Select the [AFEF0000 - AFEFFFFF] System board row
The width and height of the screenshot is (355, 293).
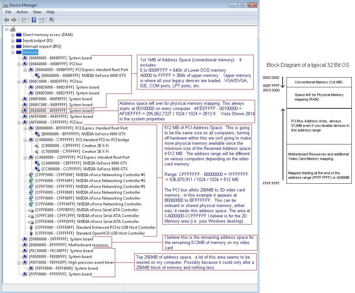point(61,116)
